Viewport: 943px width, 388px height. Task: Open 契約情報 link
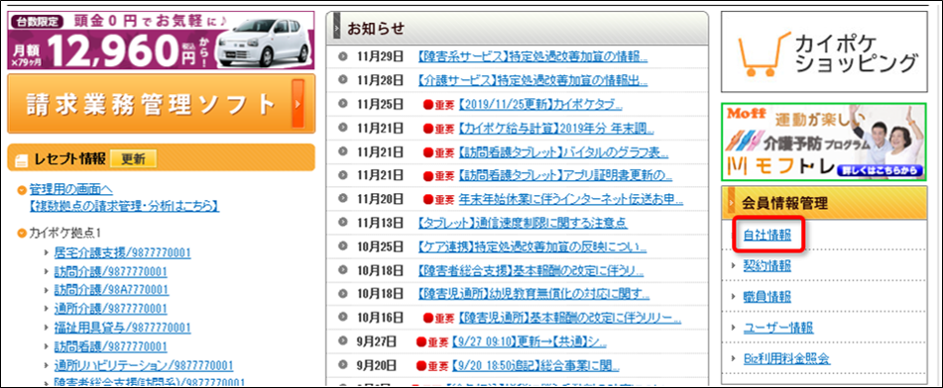767,265
